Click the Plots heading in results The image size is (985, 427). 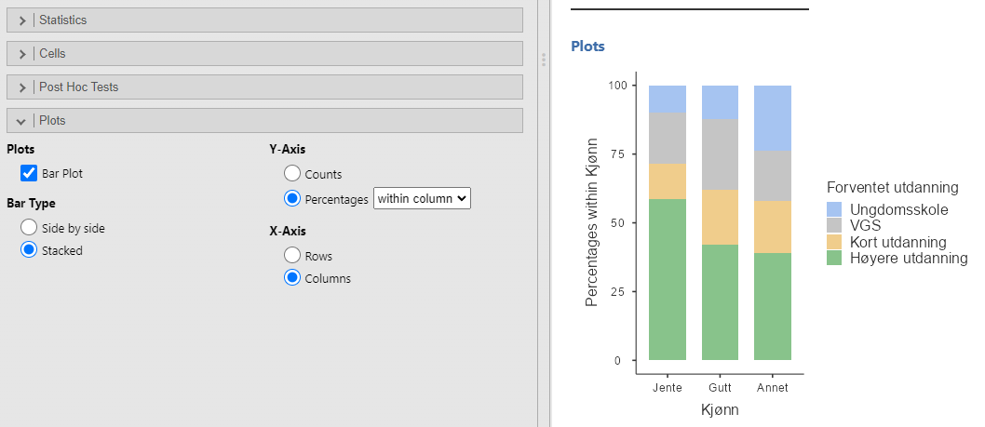pos(587,46)
